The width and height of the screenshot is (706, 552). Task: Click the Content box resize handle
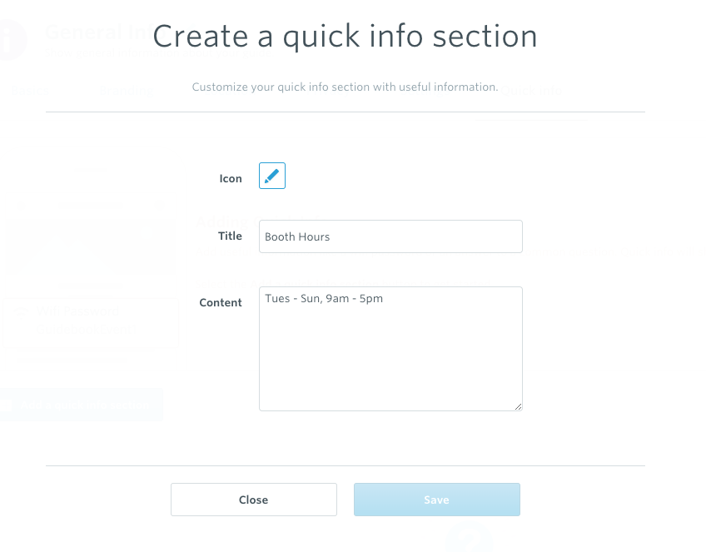pos(518,406)
